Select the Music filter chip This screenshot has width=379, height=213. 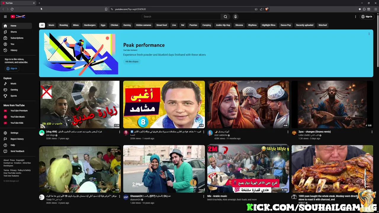[52, 25]
